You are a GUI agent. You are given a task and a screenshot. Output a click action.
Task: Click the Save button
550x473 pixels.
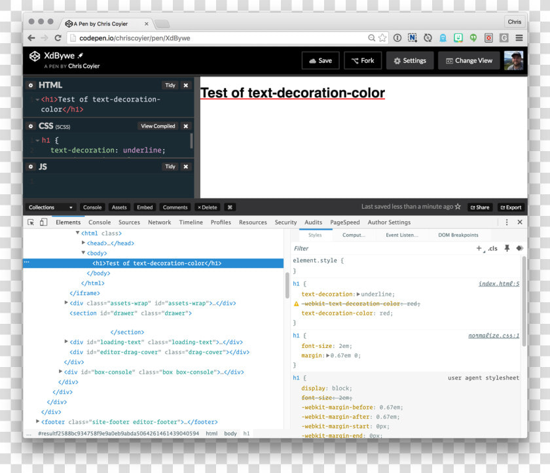321,61
